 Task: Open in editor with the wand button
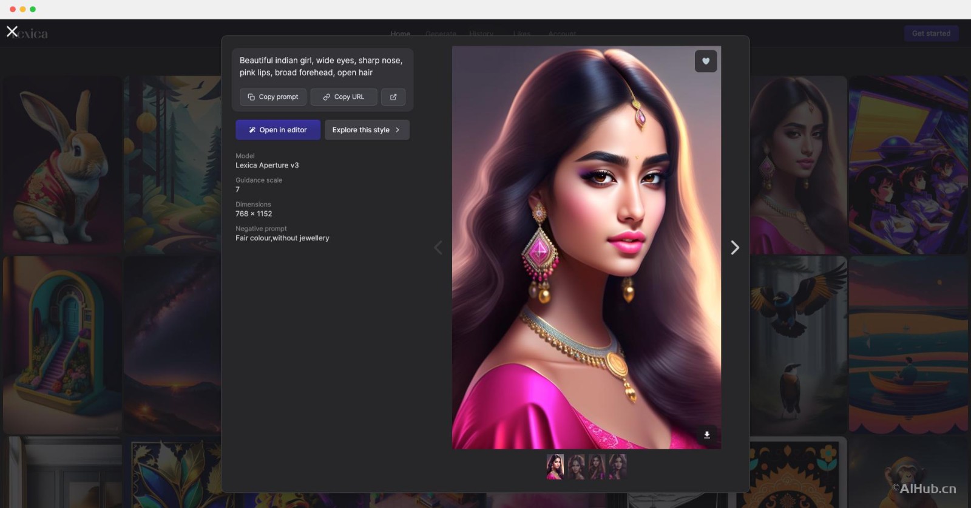click(x=278, y=130)
